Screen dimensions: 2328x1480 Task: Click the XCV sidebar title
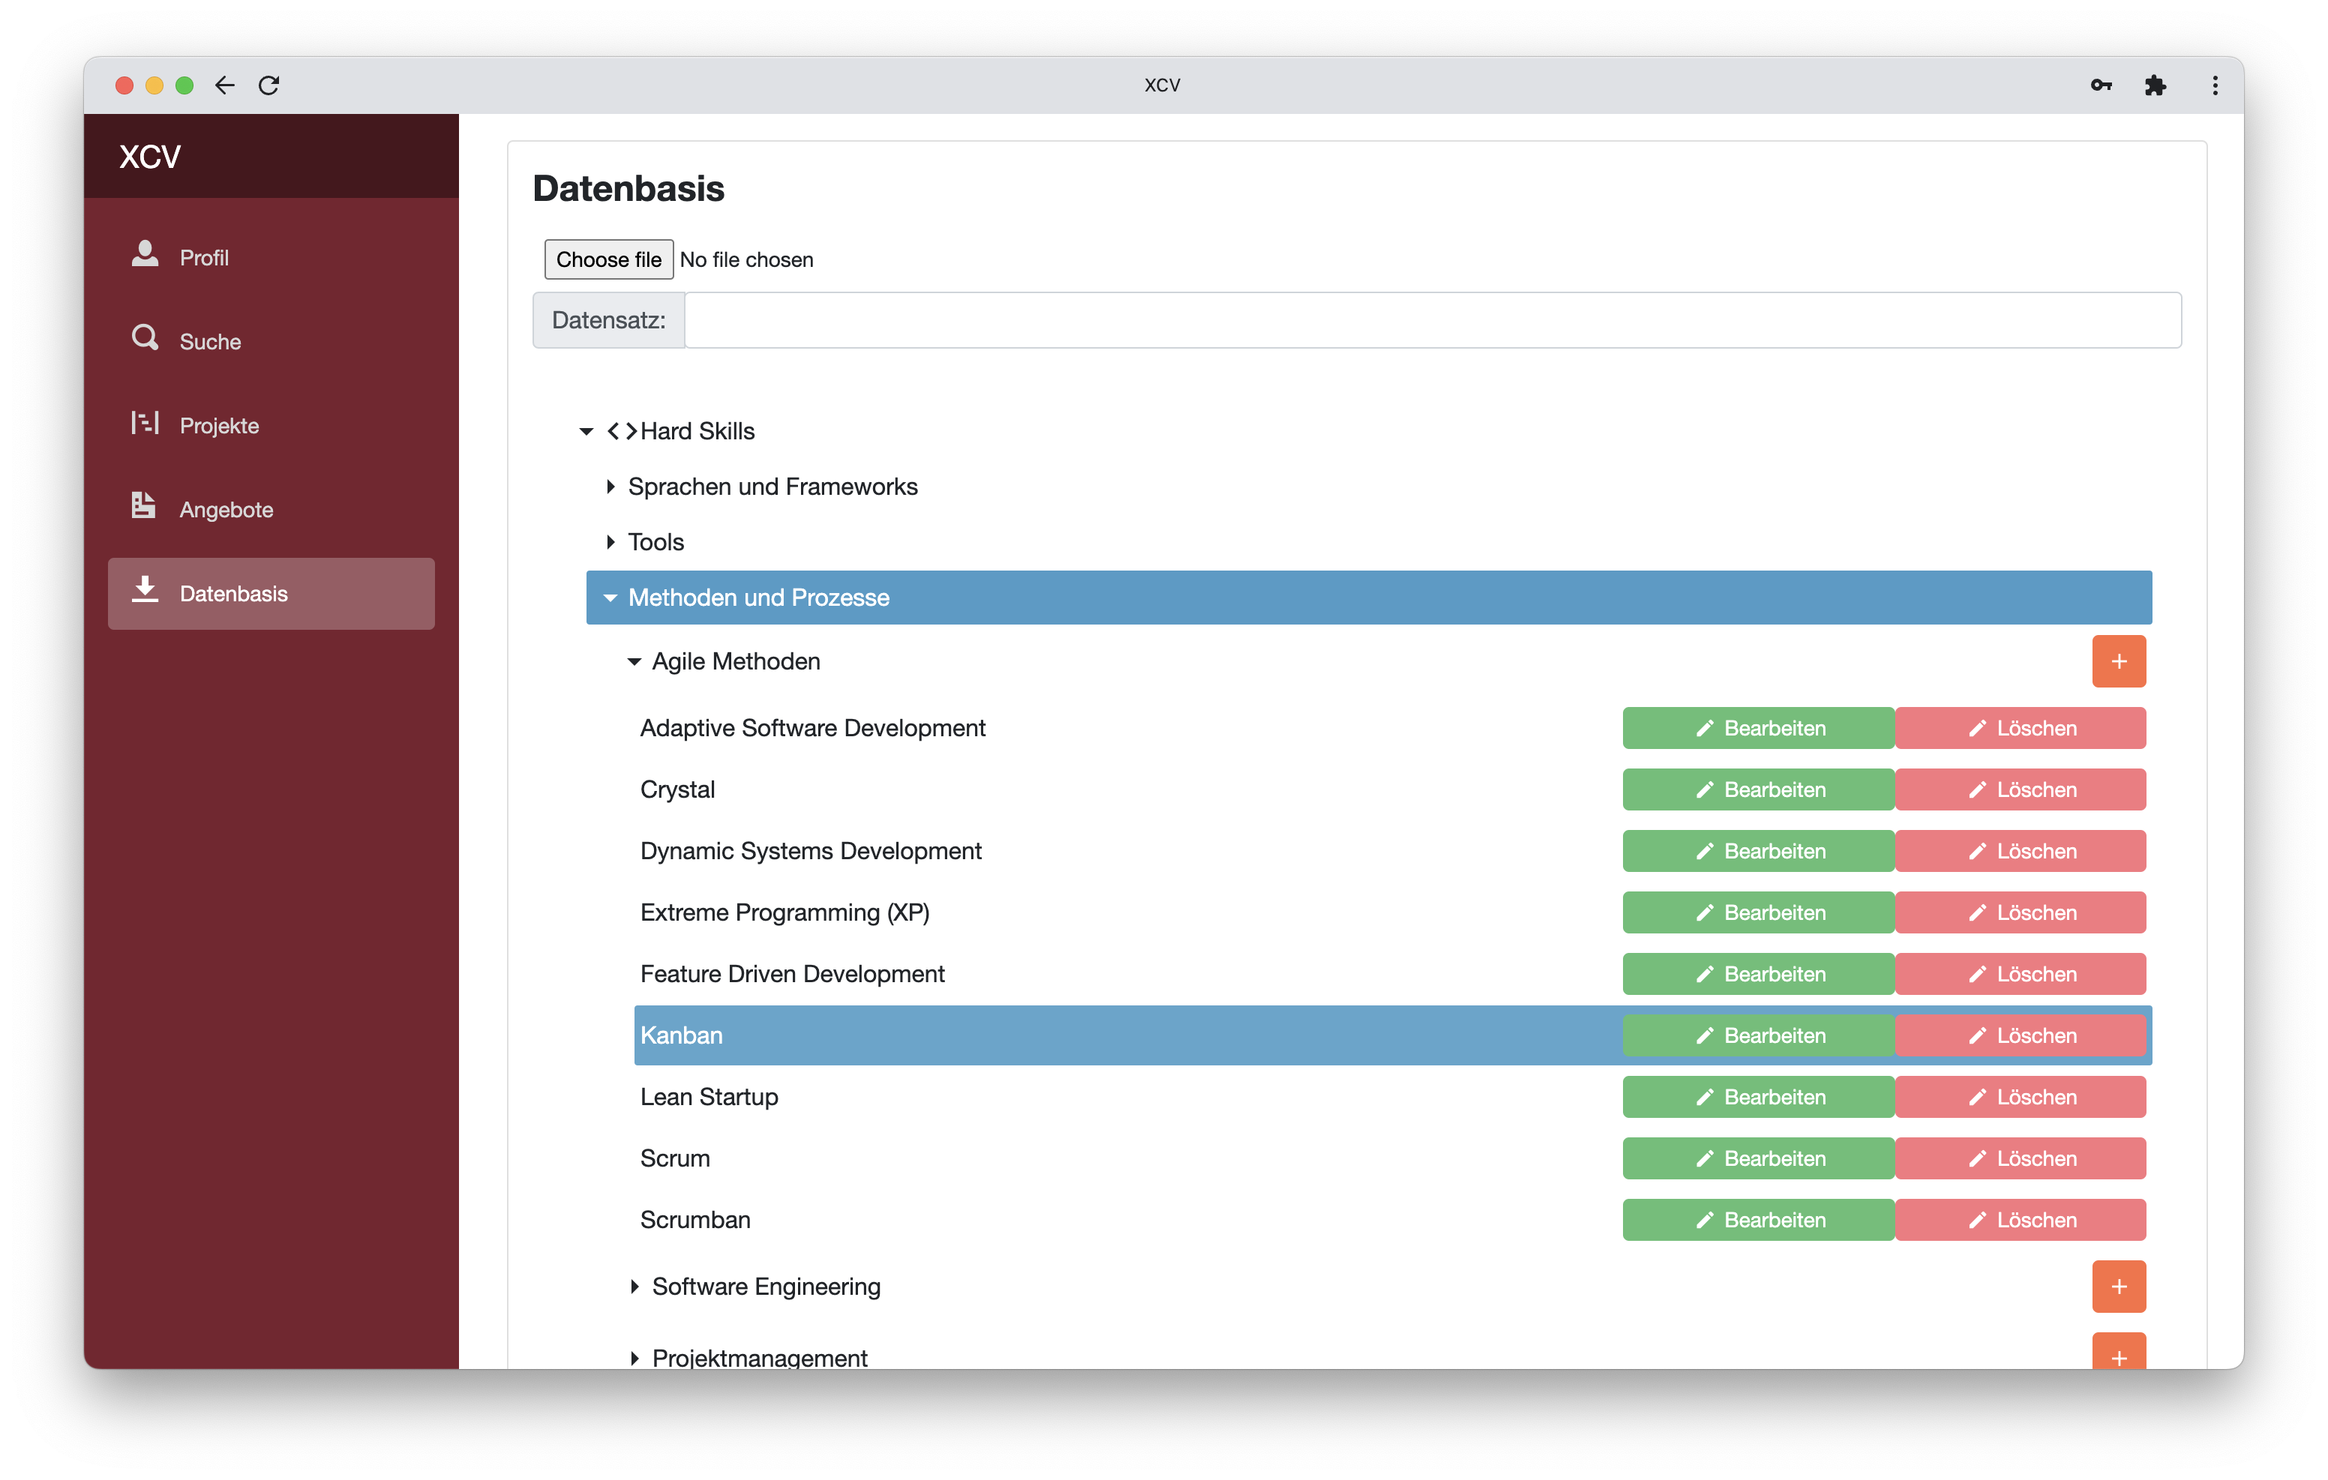point(150,157)
